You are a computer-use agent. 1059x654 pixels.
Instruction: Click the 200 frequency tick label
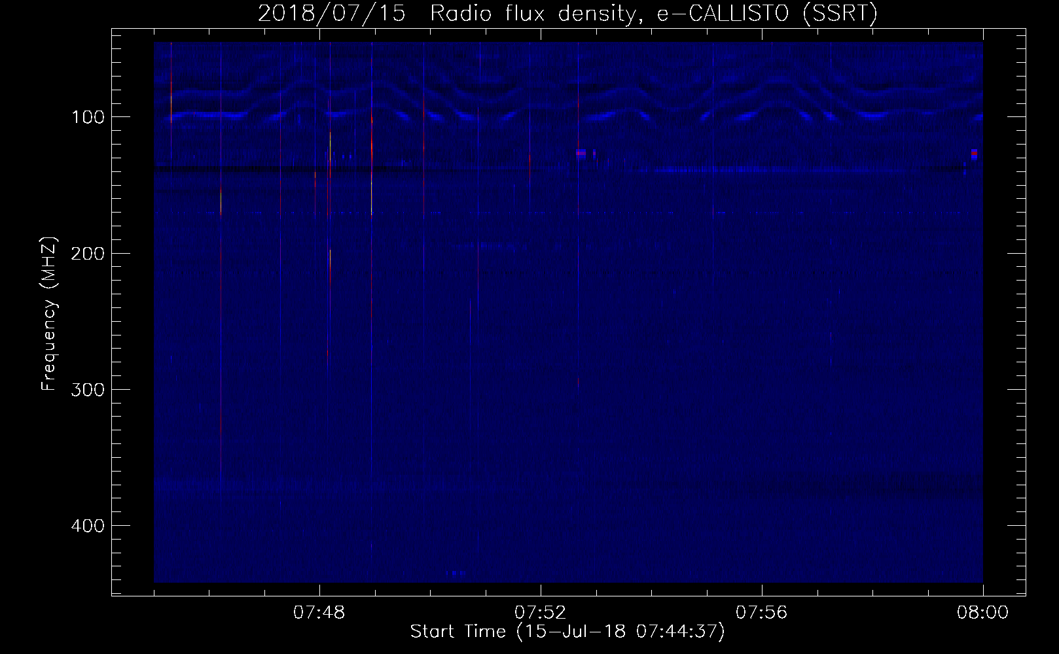pos(88,253)
